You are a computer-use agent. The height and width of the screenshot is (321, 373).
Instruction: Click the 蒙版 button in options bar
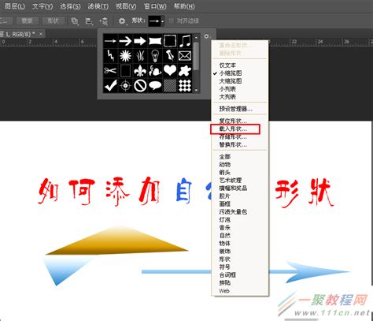click(28, 21)
